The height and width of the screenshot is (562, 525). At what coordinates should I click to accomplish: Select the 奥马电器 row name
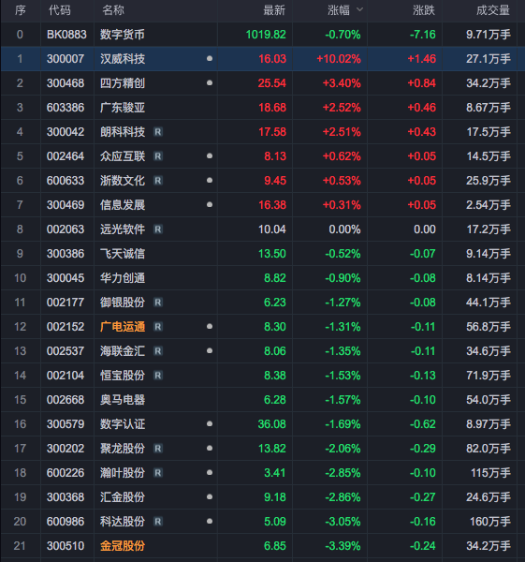pyautogui.click(x=123, y=400)
